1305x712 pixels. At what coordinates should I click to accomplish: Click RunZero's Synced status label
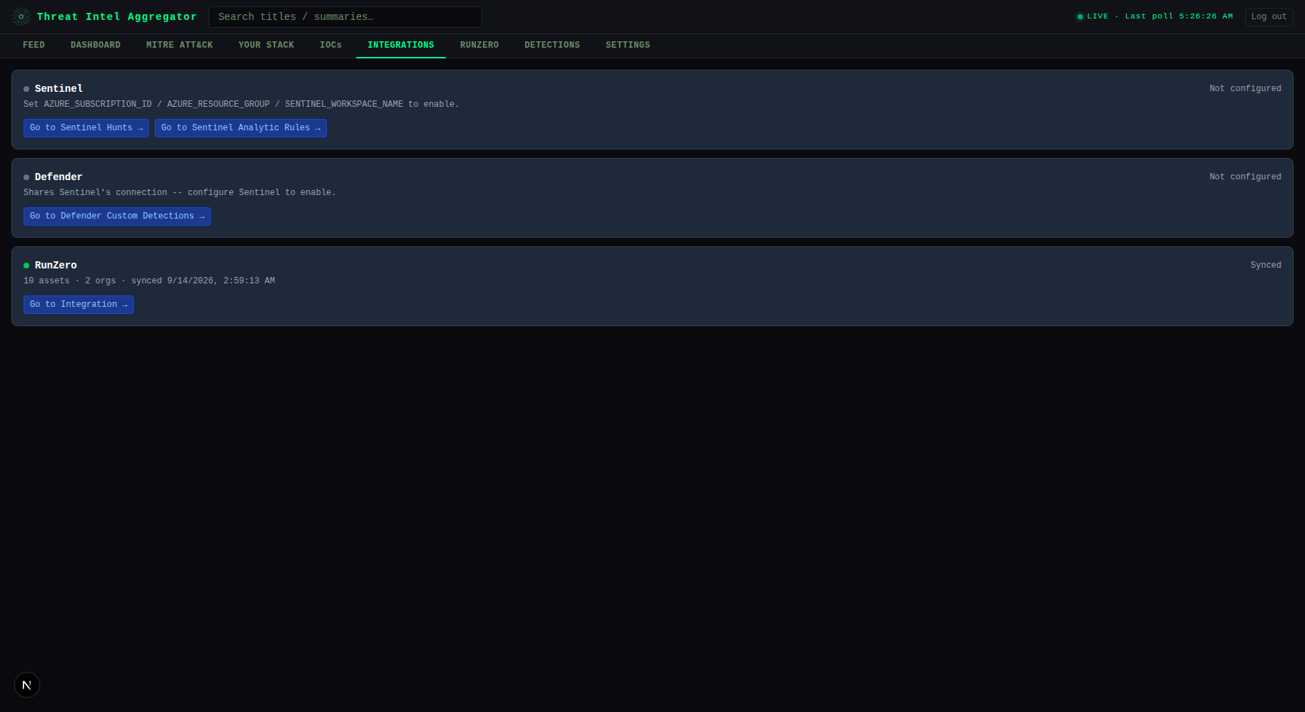[1266, 265]
